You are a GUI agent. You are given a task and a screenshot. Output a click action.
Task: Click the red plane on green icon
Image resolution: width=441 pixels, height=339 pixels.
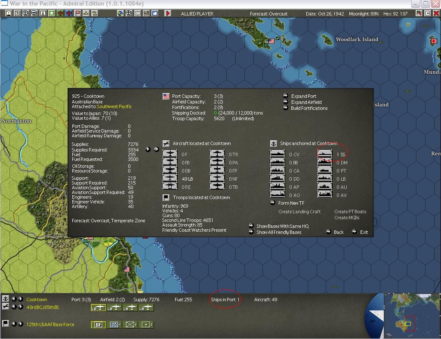60,13
